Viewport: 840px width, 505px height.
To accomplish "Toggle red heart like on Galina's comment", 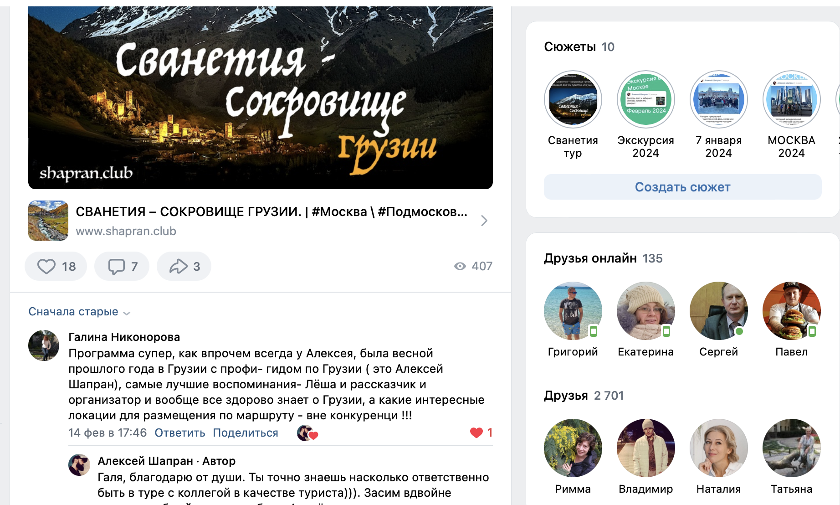I will click(476, 433).
